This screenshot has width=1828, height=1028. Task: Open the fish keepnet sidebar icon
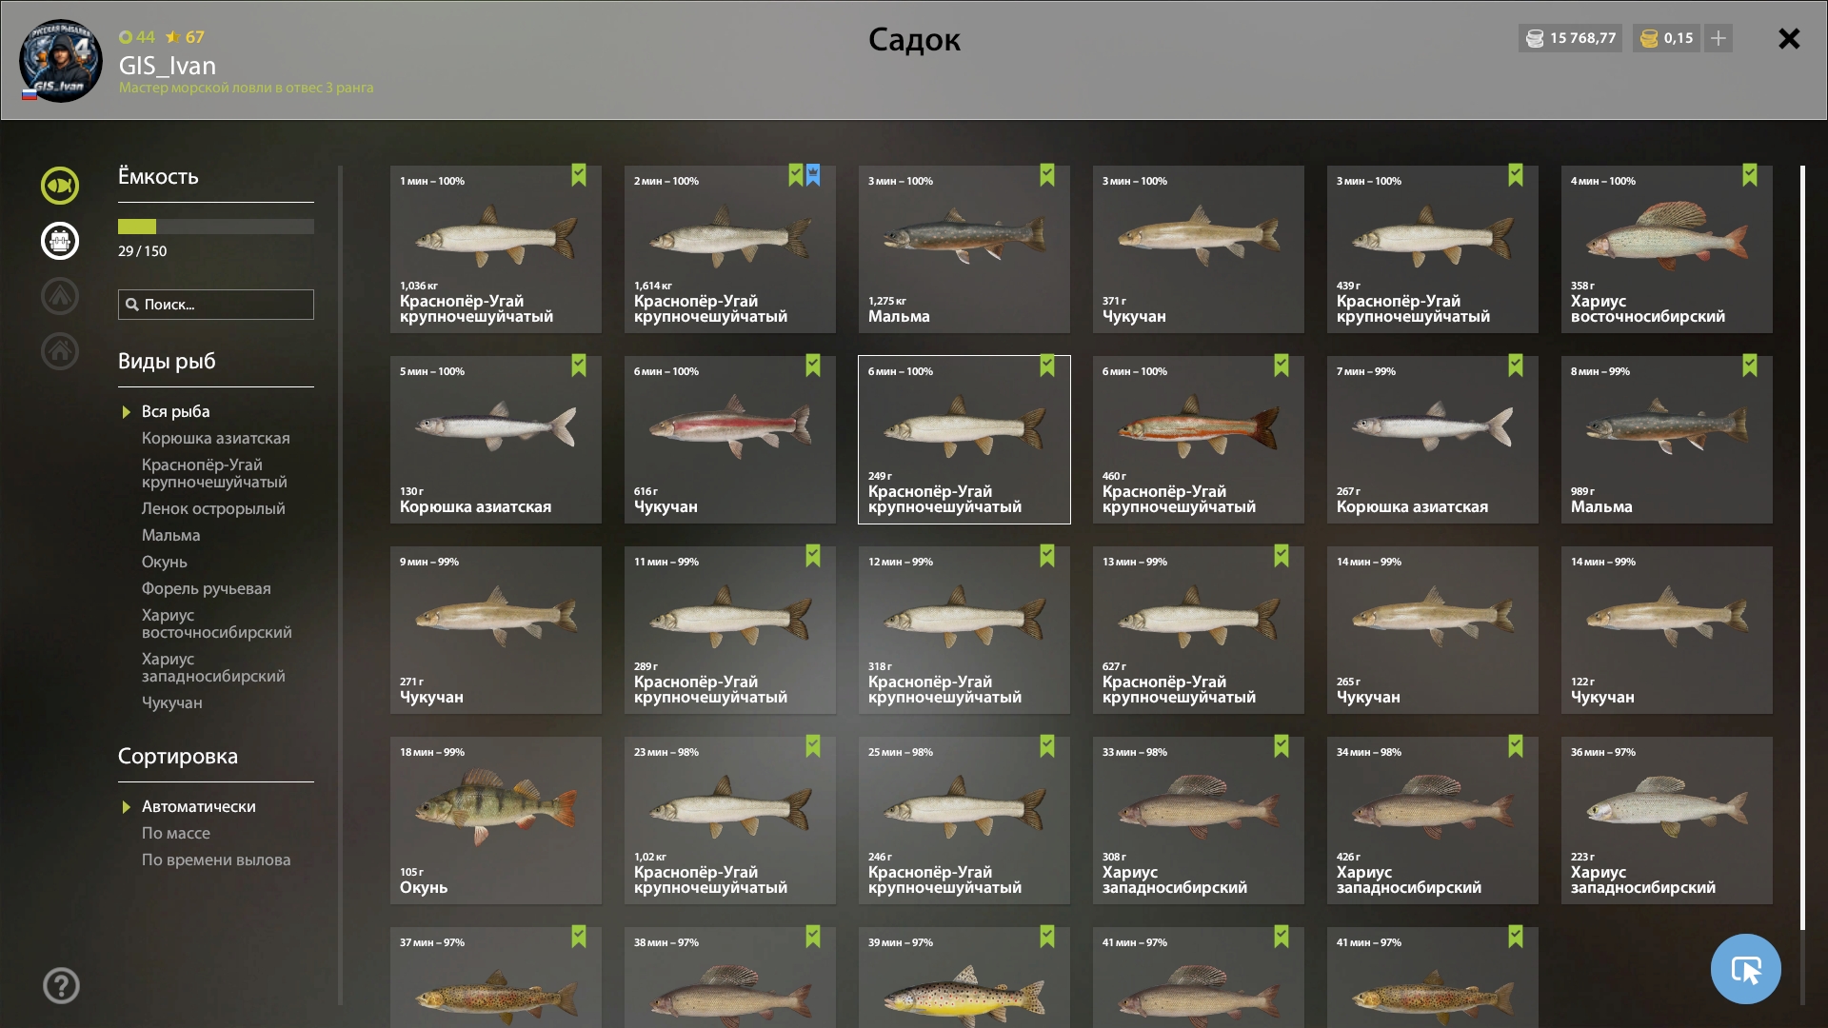(x=60, y=186)
